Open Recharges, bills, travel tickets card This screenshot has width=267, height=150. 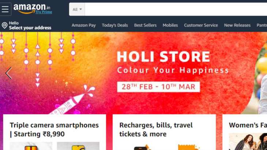tap(156, 130)
